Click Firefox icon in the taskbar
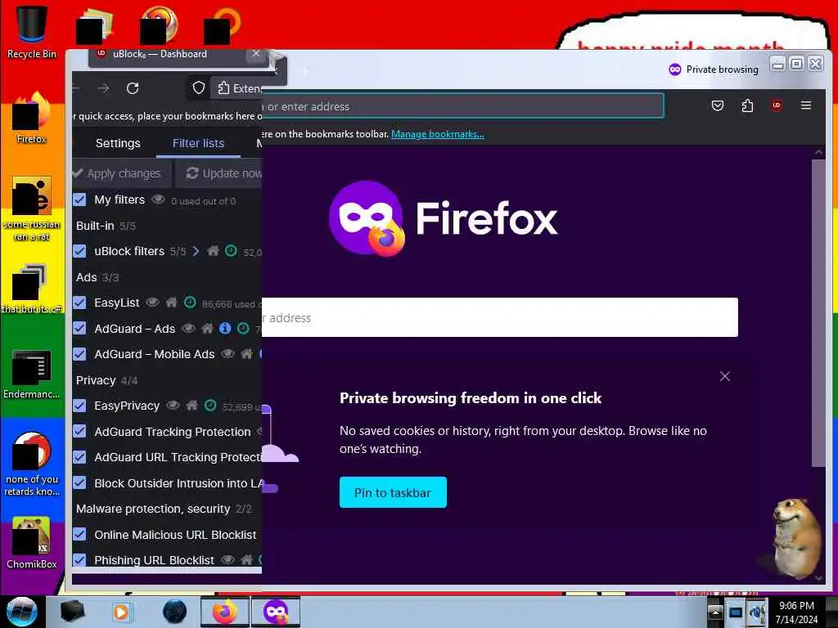Viewport: 838px width, 628px height. pos(225,612)
